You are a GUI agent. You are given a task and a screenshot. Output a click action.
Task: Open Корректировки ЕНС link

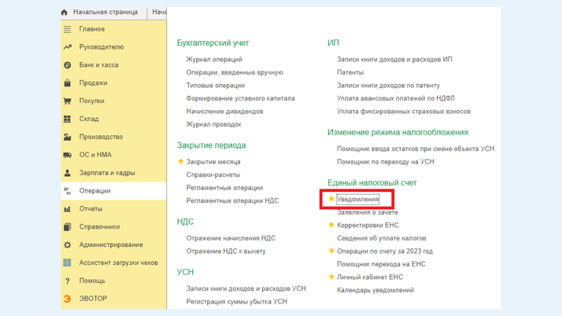pos(368,225)
